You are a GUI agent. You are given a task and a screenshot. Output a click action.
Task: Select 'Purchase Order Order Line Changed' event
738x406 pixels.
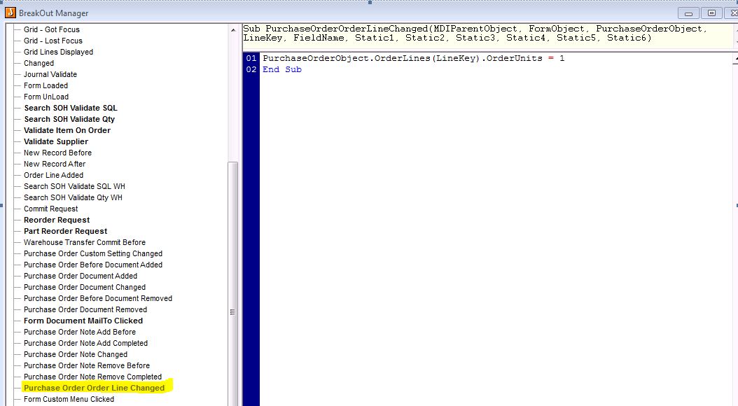click(94, 388)
